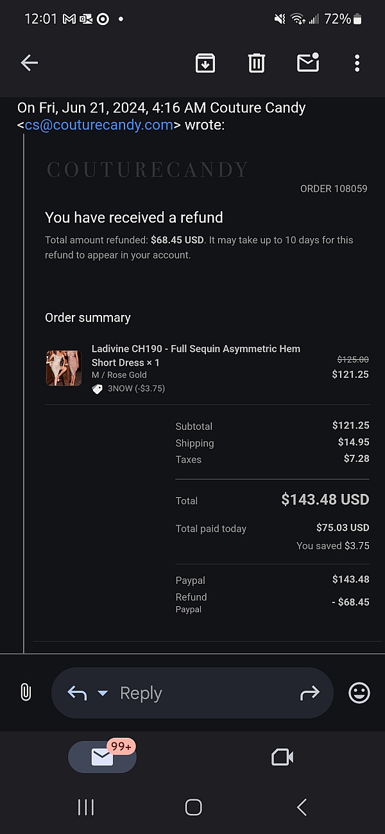The image size is (385, 834).
Task: Switch to the Meet video tab
Action: (282, 757)
